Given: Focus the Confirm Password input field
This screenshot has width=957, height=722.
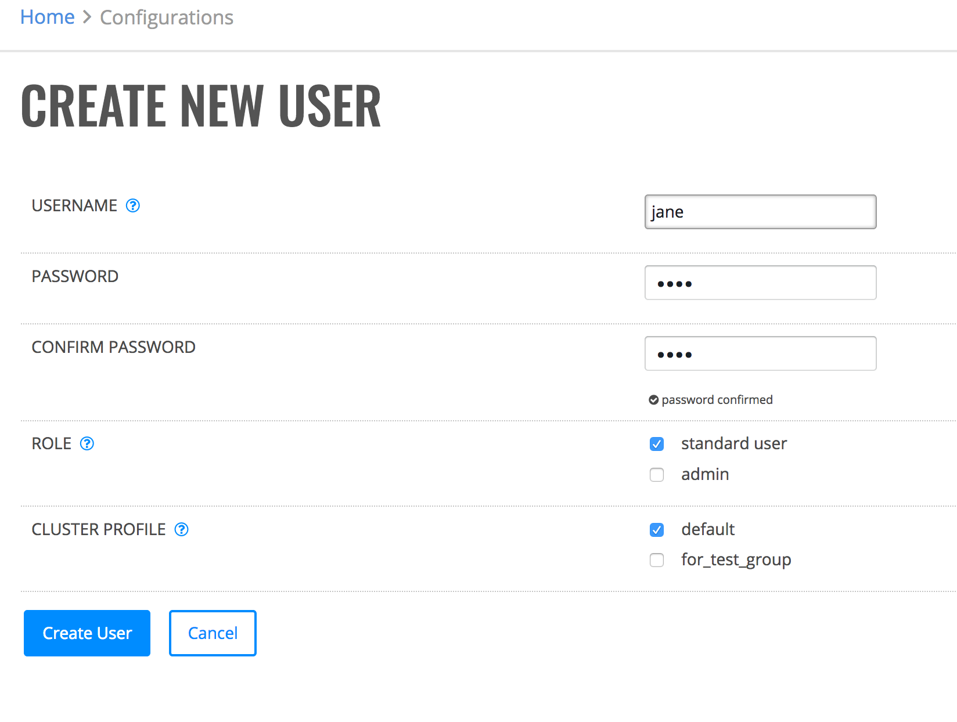Looking at the screenshot, I should pos(761,353).
